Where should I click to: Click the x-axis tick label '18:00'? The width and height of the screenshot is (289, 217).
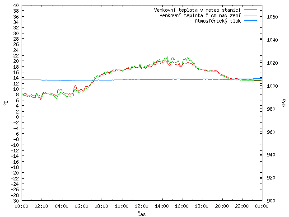(202, 206)
